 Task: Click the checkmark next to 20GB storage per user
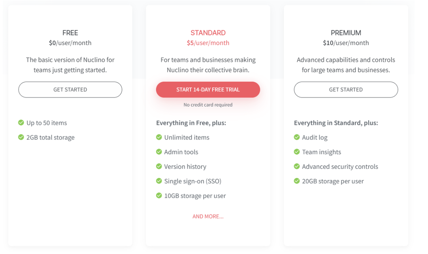pyautogui.click(x=297, y=181)
